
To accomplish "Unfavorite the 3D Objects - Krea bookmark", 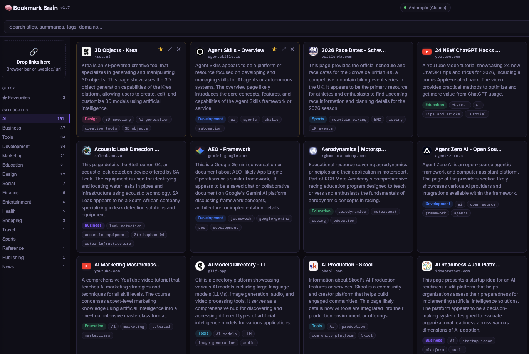I will pos(161,49).
